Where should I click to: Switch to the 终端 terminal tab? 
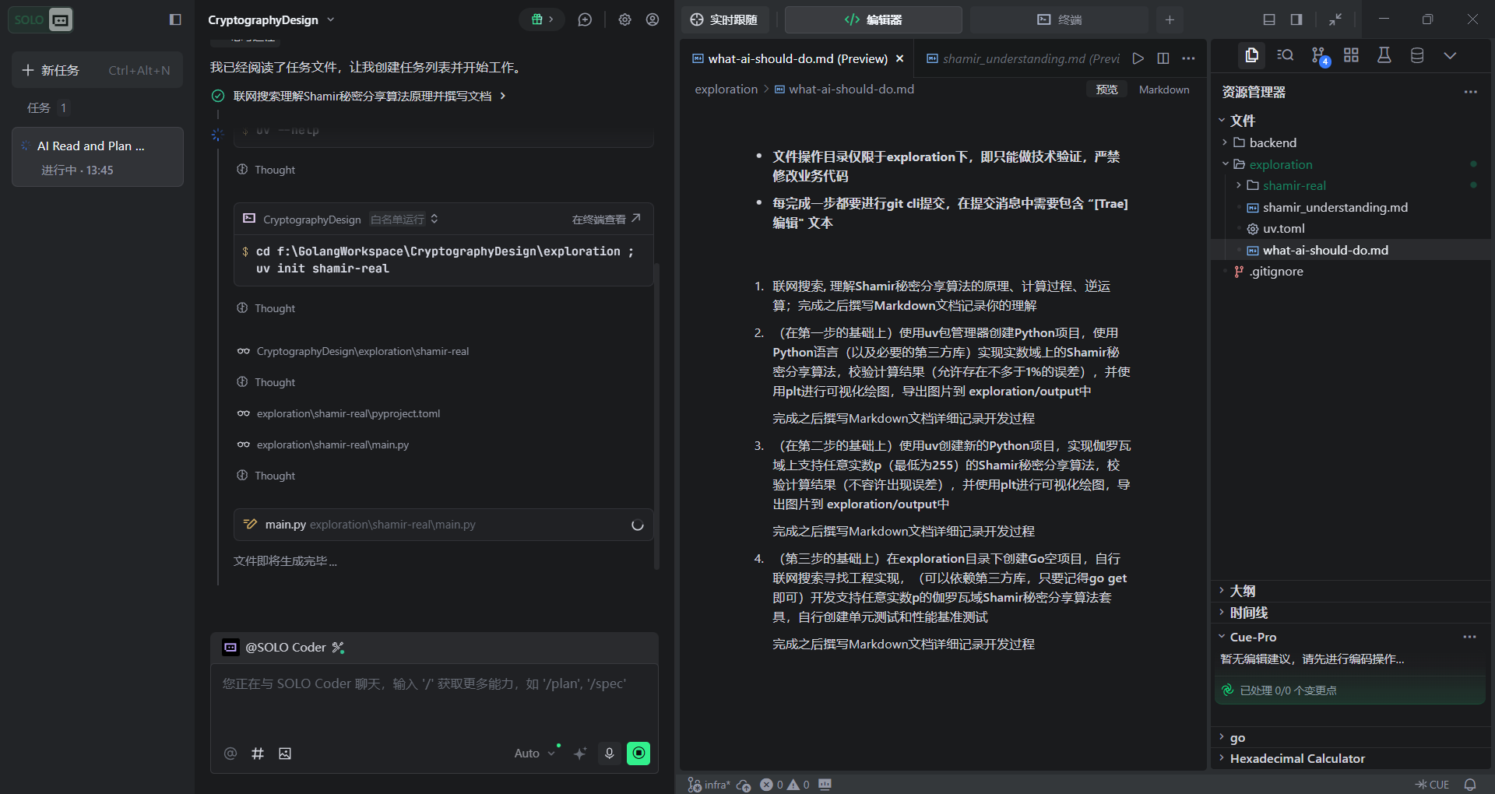[1059, 19]
